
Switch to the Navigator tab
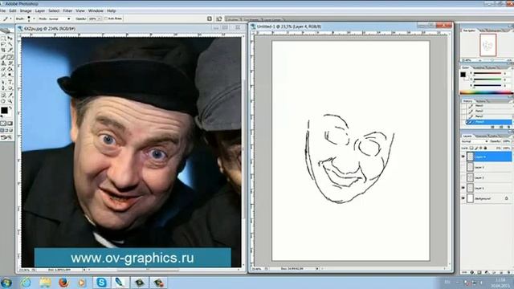point(469,31)
